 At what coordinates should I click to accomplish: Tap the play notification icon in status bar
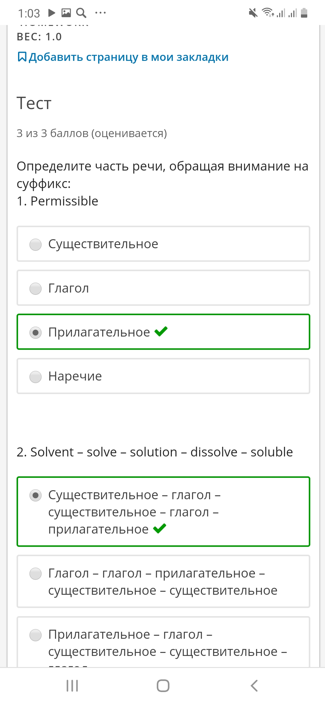click(x=52, y=13)
